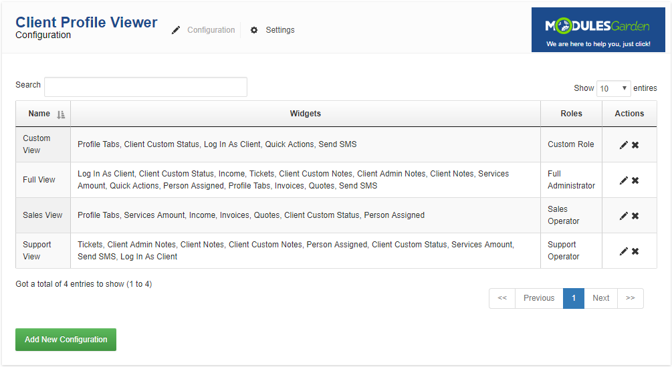672x367 pixels.
Task: Click the Widgets column header
Action: (x=305, y=114)
